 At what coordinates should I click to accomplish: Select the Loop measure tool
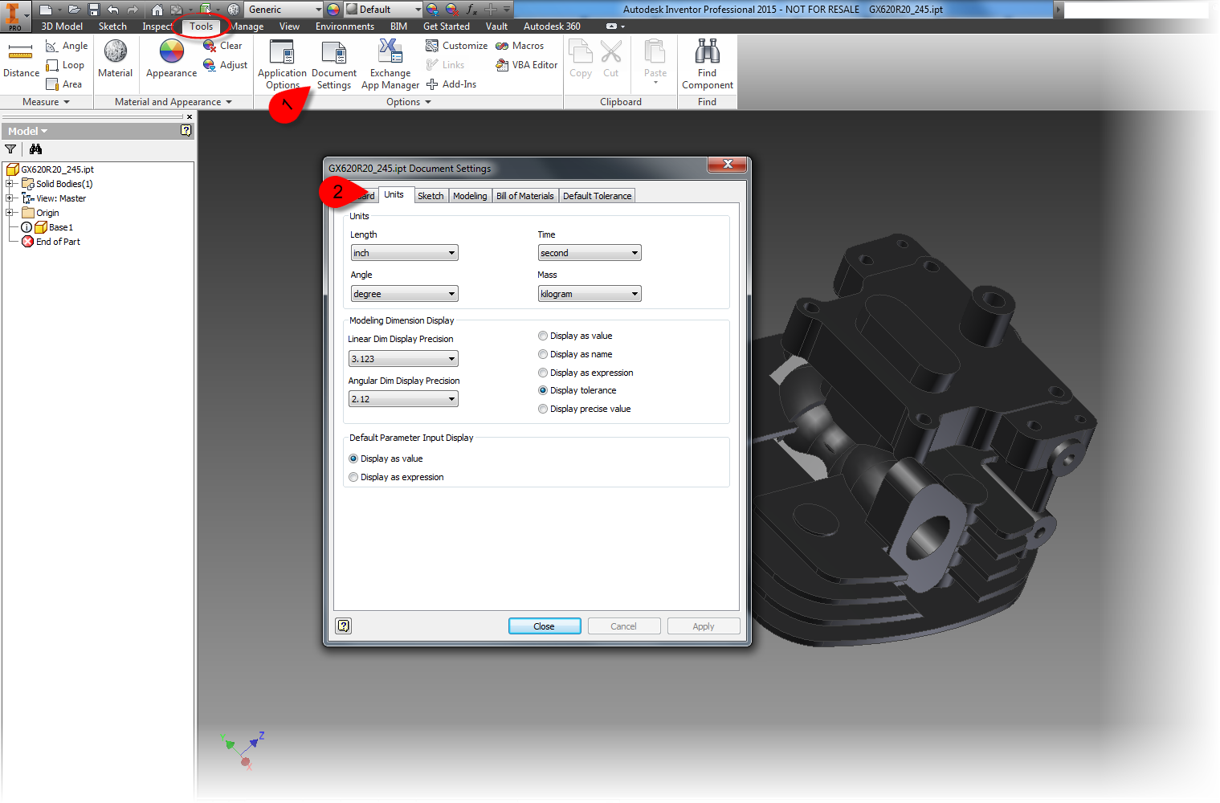tap(65, 65)
